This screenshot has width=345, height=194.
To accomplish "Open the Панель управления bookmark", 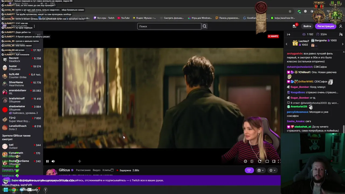I will pyautogui.click(x=227, y=18).
